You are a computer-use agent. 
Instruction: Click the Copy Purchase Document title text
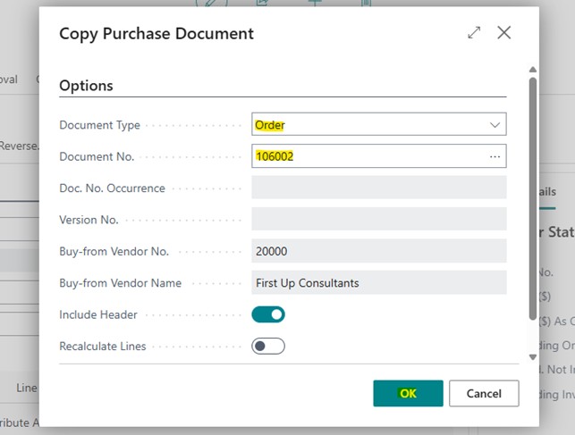click(156, 34)
